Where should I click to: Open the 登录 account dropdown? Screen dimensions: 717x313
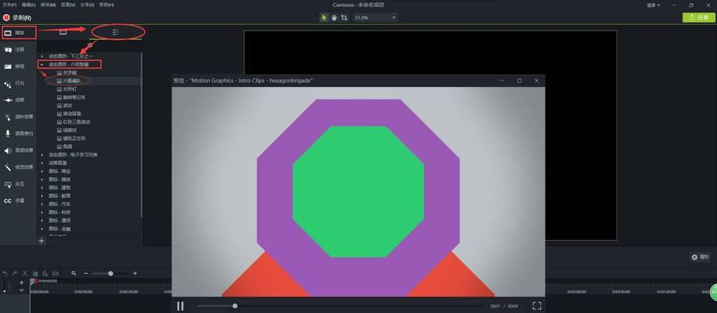coord(654,5)
